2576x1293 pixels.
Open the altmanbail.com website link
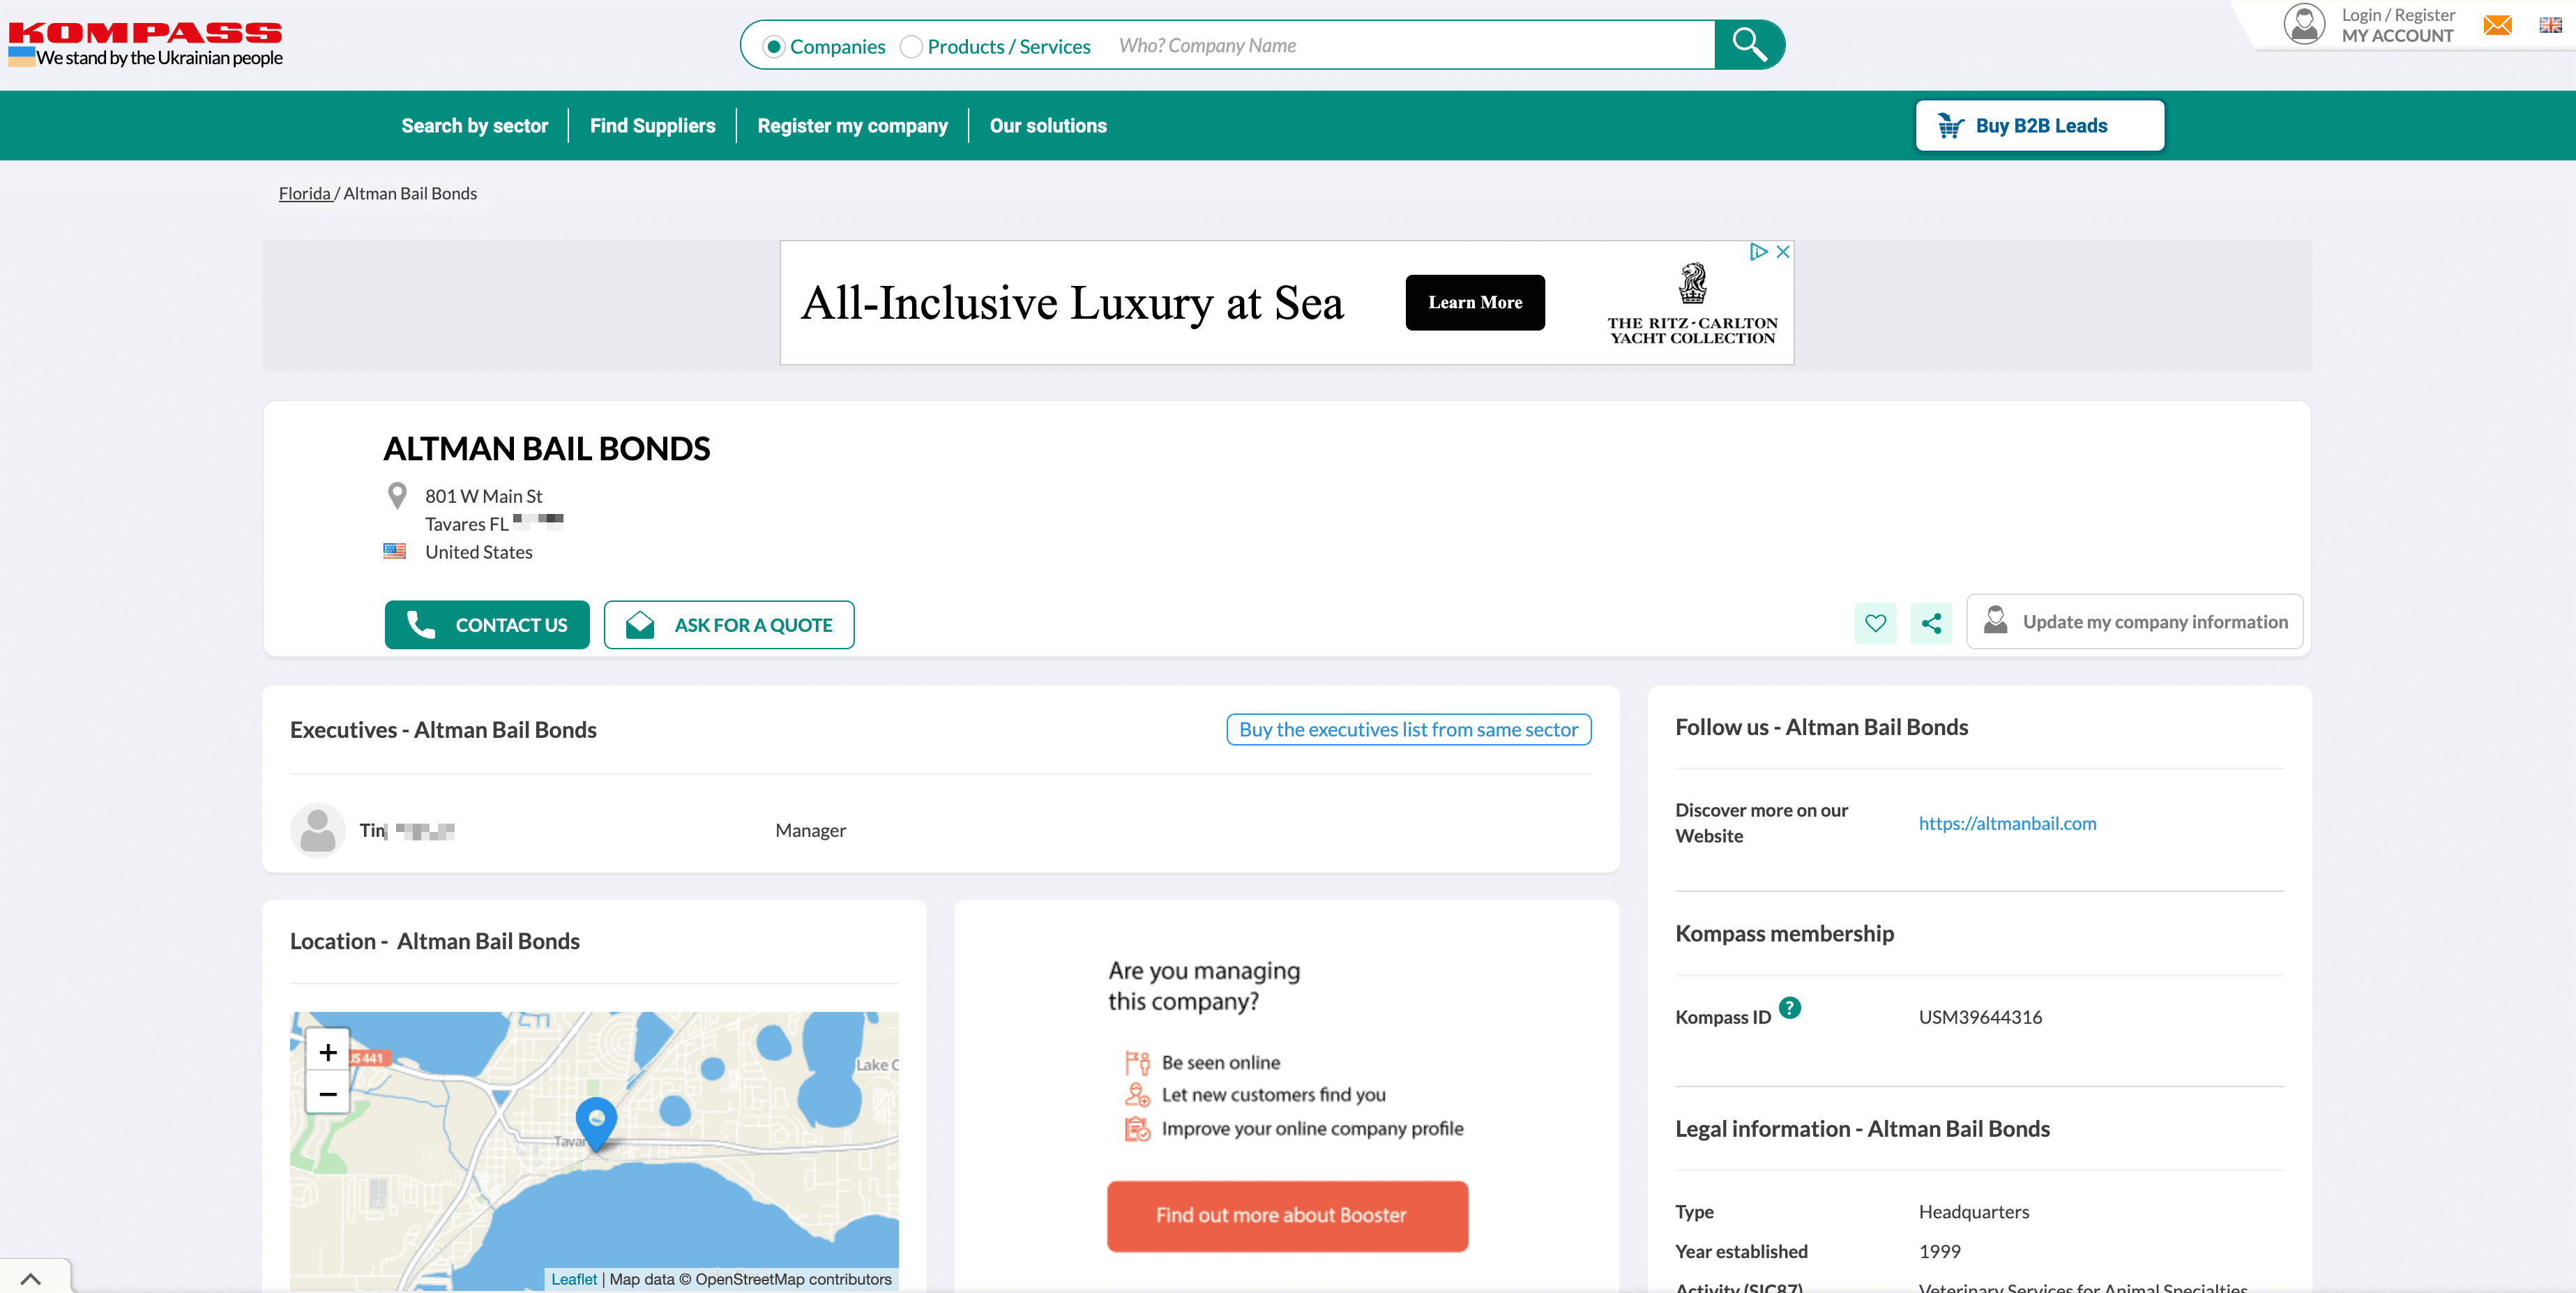pyautogui.click(x=2007, y=823)
